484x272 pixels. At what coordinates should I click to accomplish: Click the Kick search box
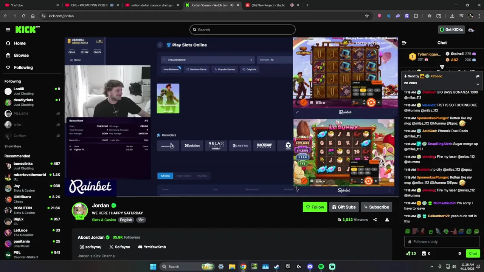[242, 29]
